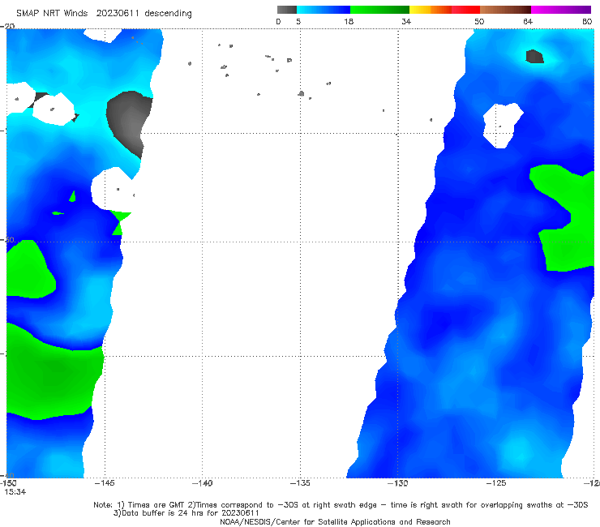This screenshot has height=527, width=600.
Task: Click the swath time label '15:34'
Action: click(x=15, y=492)
